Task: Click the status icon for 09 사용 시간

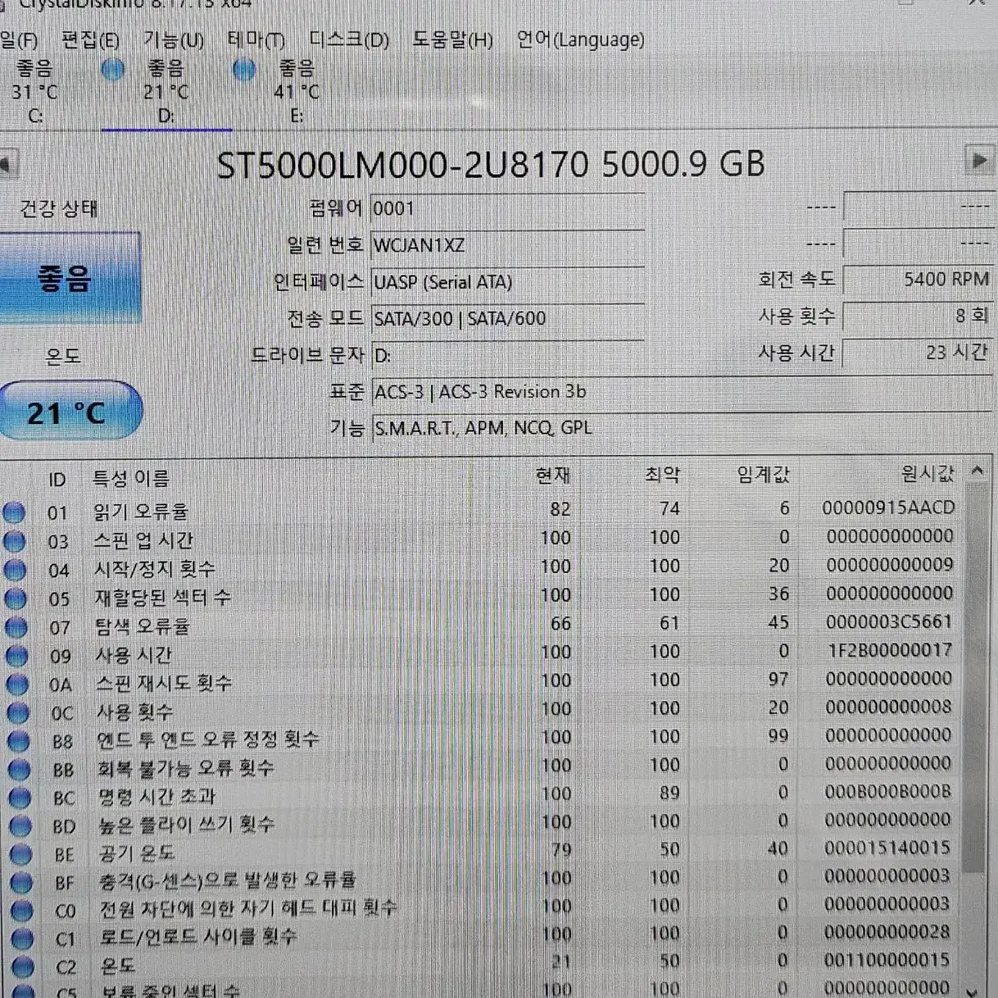Action: click(17, 655)
